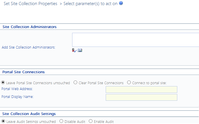The image size is (199, 124).
Task: Choose the Disable Audit radio button
Action: pyautogui.click(x=61, y=121)
